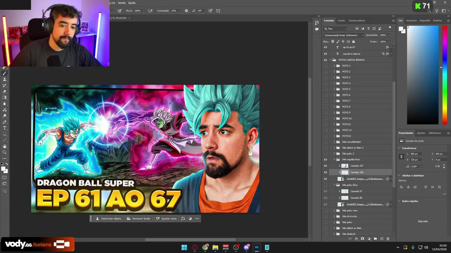The height and width of the screenshot is (253, 451).
Task: Hide the 'foto vegetto blue' group
Action: point(325,160)
